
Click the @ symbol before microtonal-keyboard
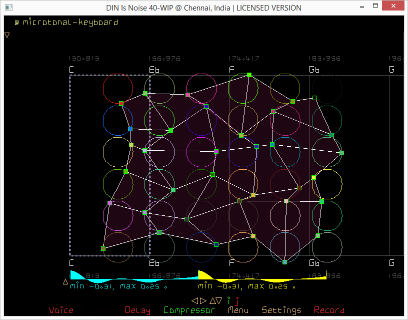pos(16,23)
